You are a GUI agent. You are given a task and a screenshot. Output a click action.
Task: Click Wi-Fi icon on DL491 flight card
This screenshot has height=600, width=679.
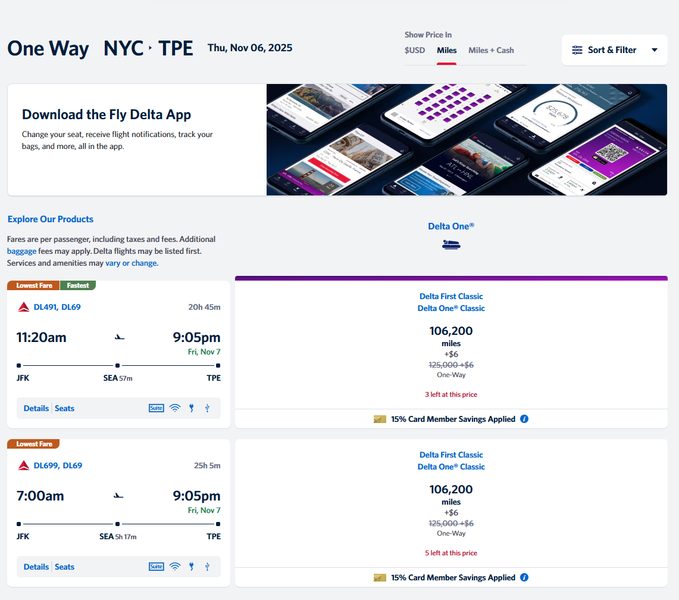175,408
